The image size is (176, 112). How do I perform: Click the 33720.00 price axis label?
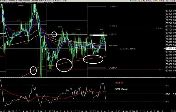click(x=171, y=27)
